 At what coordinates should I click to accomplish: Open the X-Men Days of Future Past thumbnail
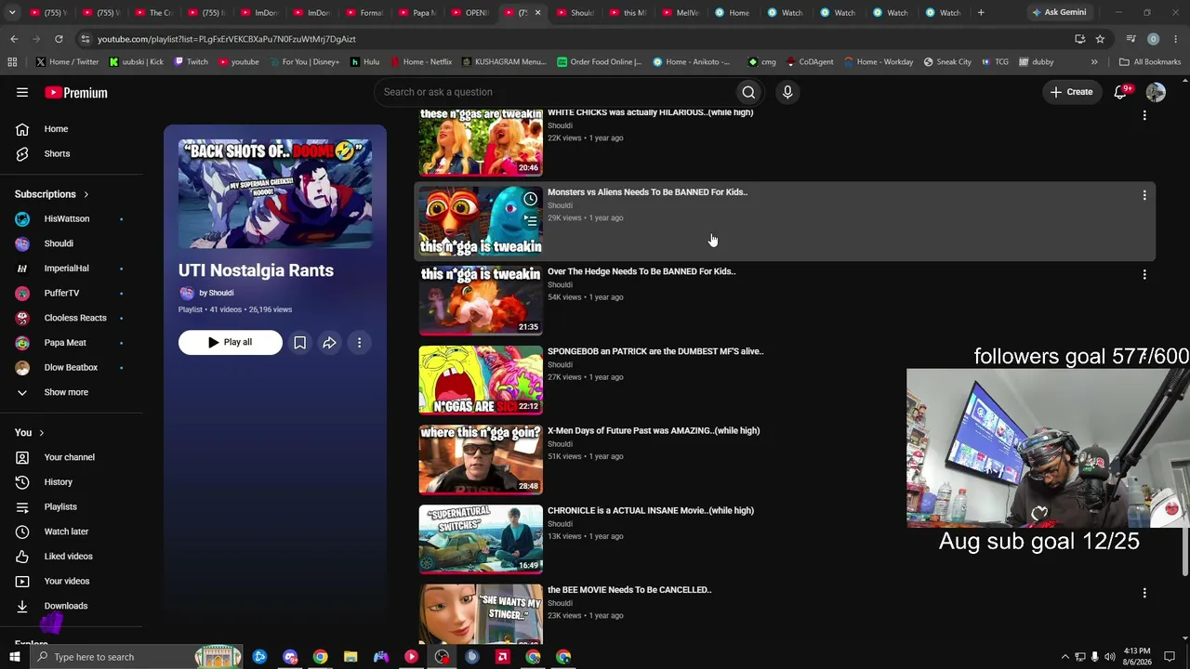point(481,460)
